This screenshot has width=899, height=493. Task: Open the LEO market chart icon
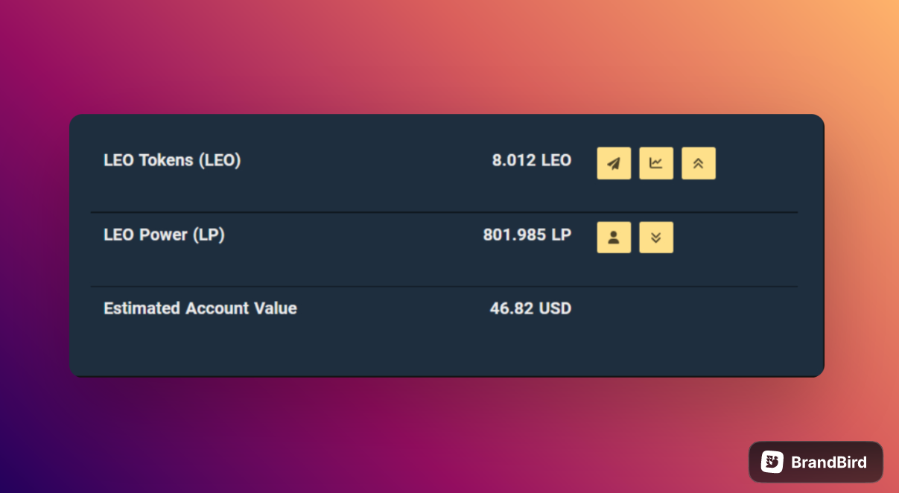tap(656, 164)
